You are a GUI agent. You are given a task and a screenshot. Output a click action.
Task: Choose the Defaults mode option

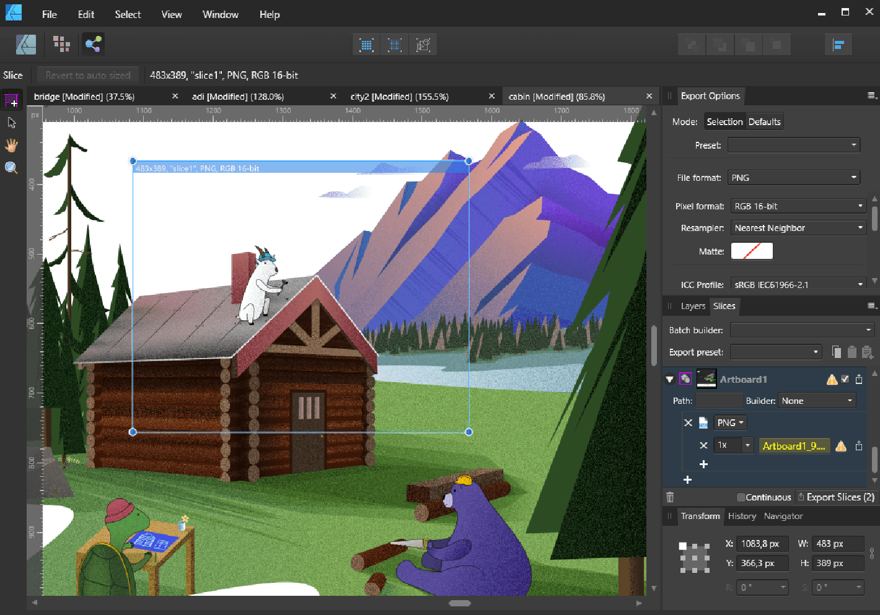(x=764, y=122)
